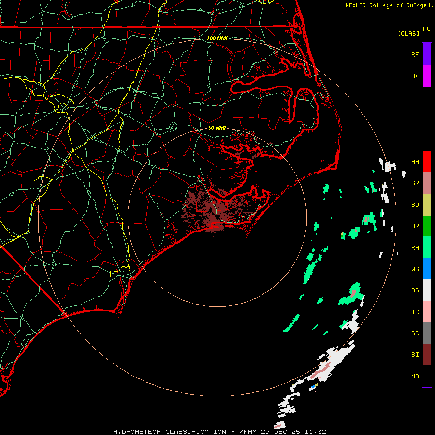This screenshot has width=435, height=435.
Task: Select the WS wet snow blue swatch
Action: [x=427, y=269]
